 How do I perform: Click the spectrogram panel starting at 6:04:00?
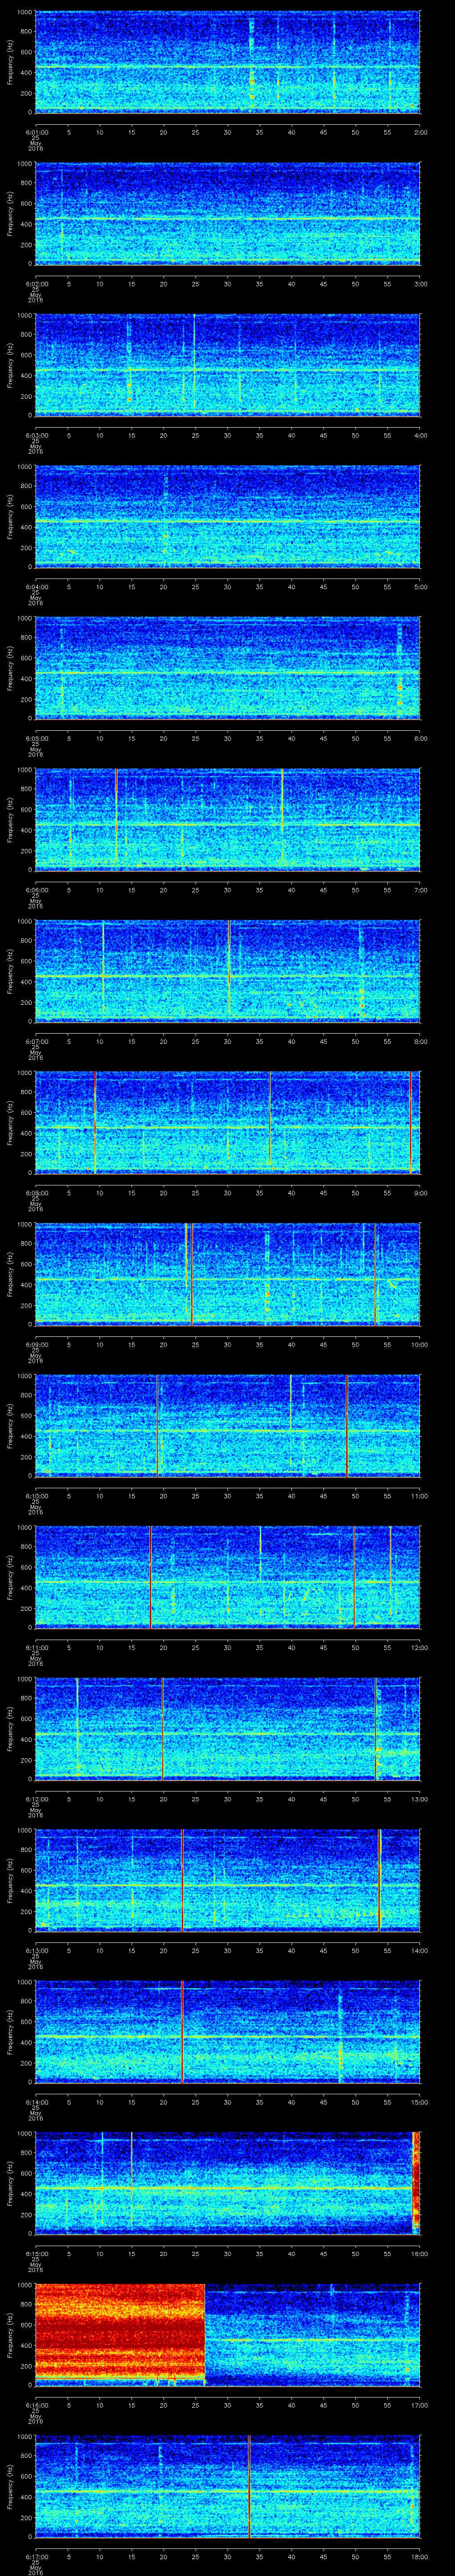(227, 516)
